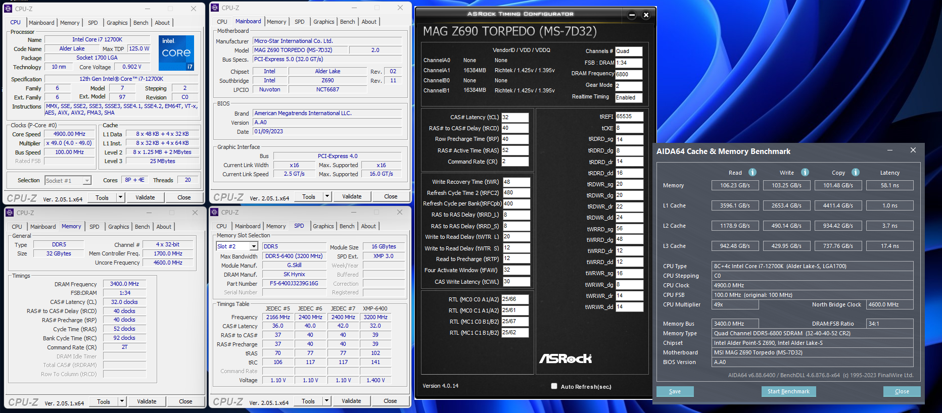942x413 pixels.
Task: Click the CPU-Z title icon in the Memory window
Action: [10, 213]
